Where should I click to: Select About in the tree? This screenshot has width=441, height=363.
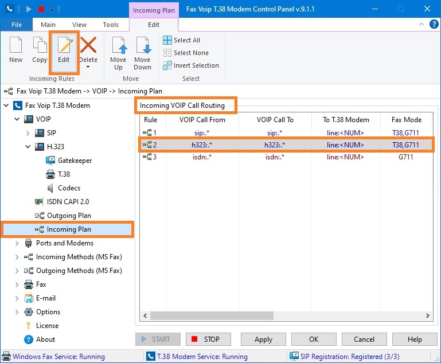pos(45,339)
